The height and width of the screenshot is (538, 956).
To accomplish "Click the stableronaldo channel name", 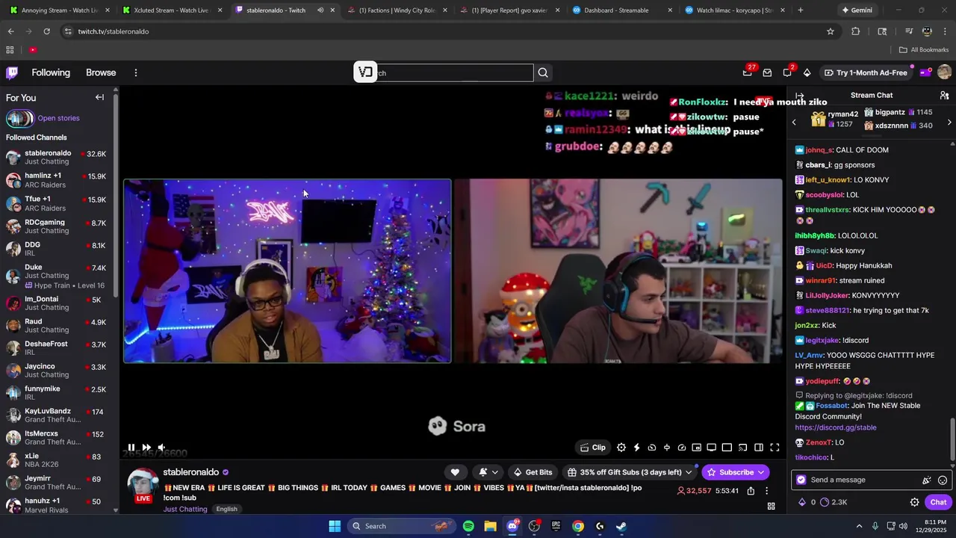I will [x=191, y=472].
